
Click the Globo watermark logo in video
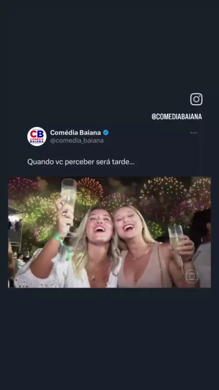[x=192, y=276]
